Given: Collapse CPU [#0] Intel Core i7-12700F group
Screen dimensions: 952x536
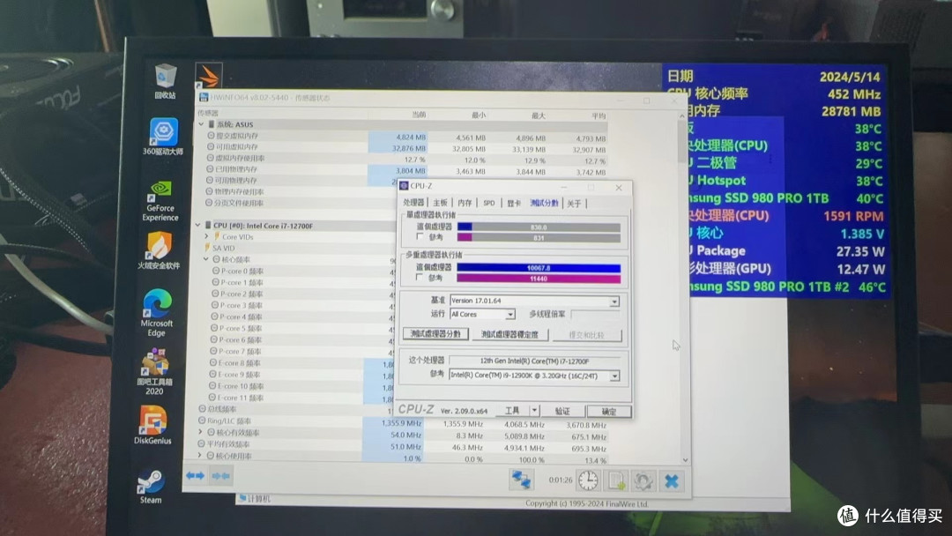Looking at the screenshot, I should [x=198, y=225].
